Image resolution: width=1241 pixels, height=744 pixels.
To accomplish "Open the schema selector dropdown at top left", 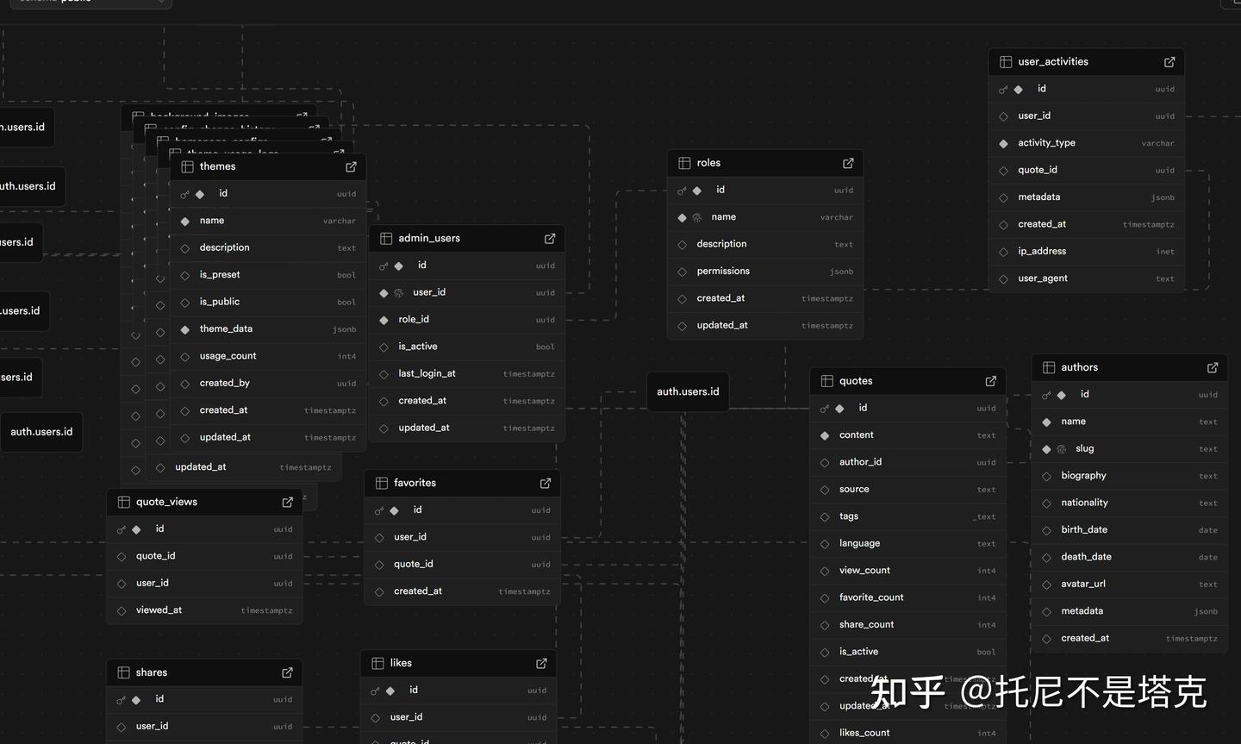I will click(x=86, y=2).
